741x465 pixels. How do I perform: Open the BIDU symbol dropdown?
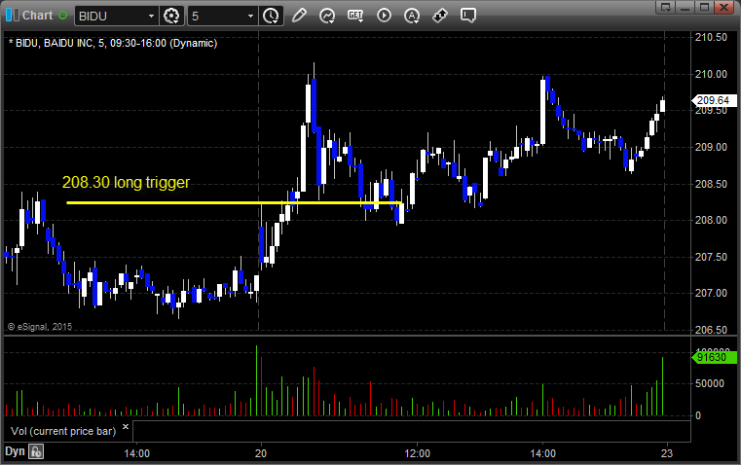[x=151, y=16]
